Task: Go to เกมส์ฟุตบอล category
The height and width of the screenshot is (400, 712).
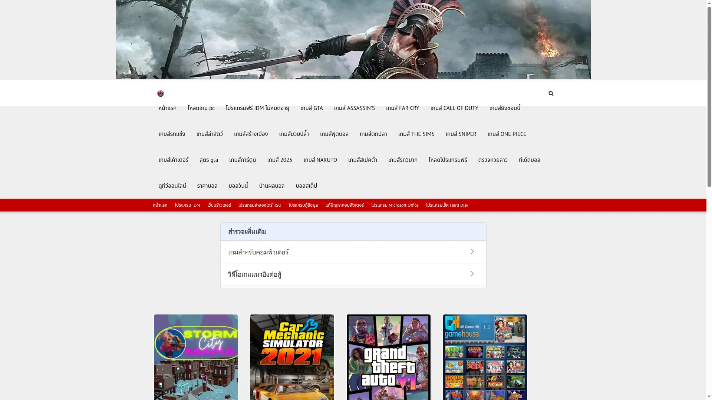Action: pyautogui.click(x=334, y=134)
